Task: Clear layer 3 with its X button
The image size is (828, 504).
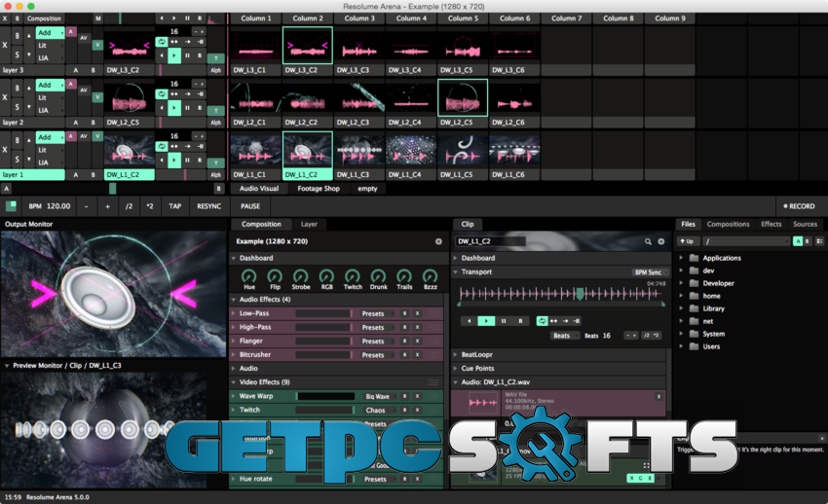Action: 5,46
